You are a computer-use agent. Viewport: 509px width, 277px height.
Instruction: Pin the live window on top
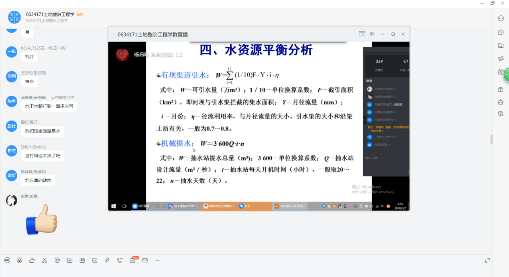(362, 34)
